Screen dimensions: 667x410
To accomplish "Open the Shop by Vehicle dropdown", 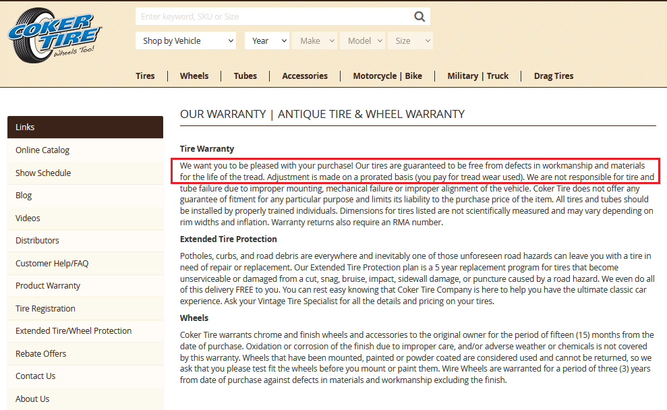I will click(x=186, y=41).
